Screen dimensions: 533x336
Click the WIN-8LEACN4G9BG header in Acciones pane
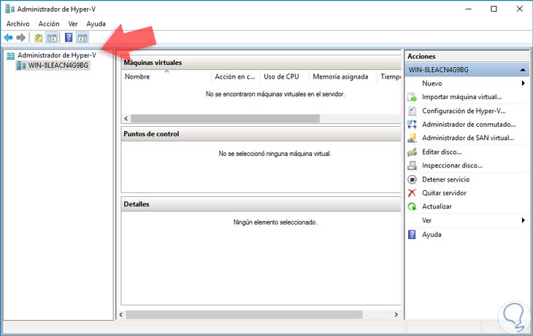point(467,70)
